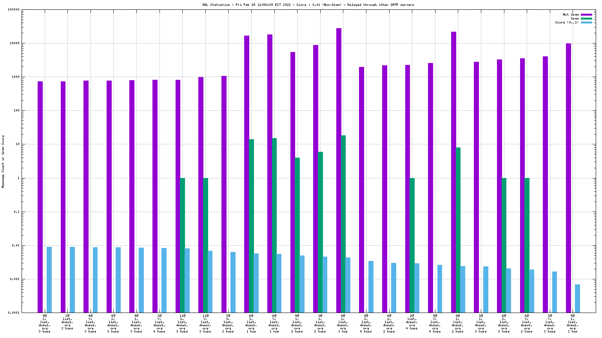
Task: Click the 0.01 y-axis tick label
Action: [15, 246]
